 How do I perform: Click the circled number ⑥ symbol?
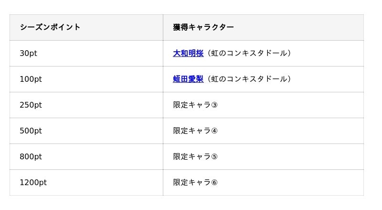pos(214,183)
